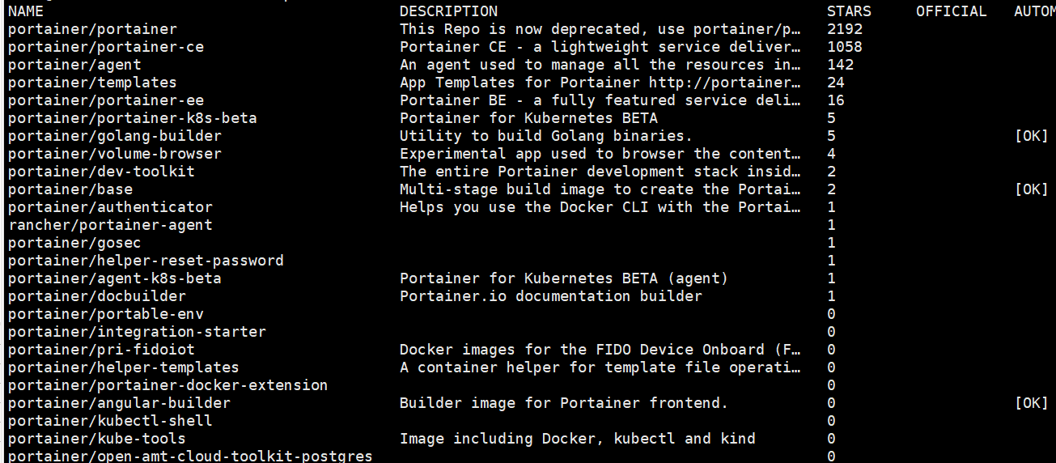1056x463 pixels.
Task: Click the portainer/volume-browser image name
Action: 115,154
